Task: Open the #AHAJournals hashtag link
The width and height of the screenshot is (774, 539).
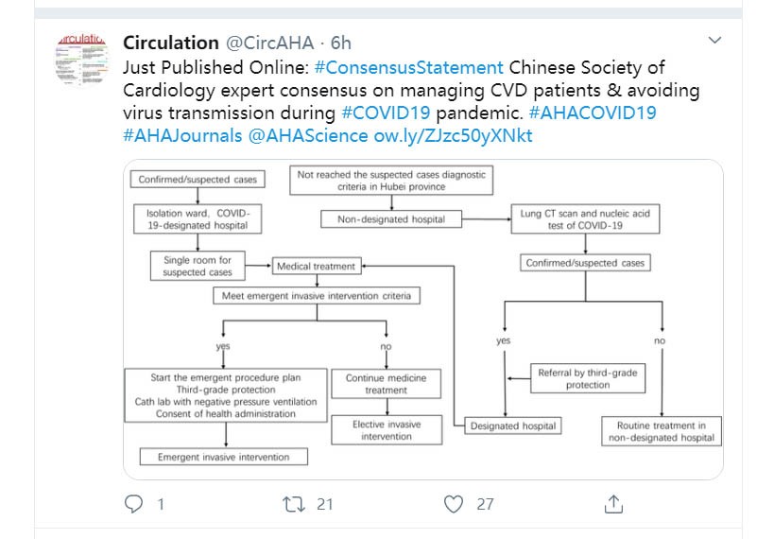Action: (x=182, y=135)
